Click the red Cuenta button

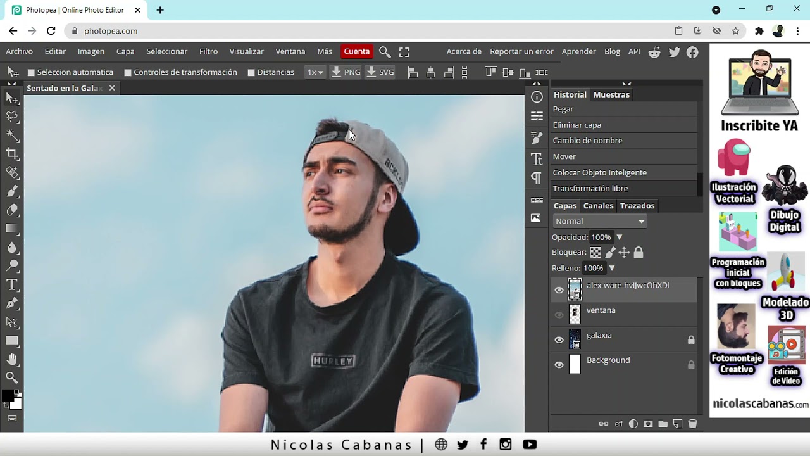356,52
